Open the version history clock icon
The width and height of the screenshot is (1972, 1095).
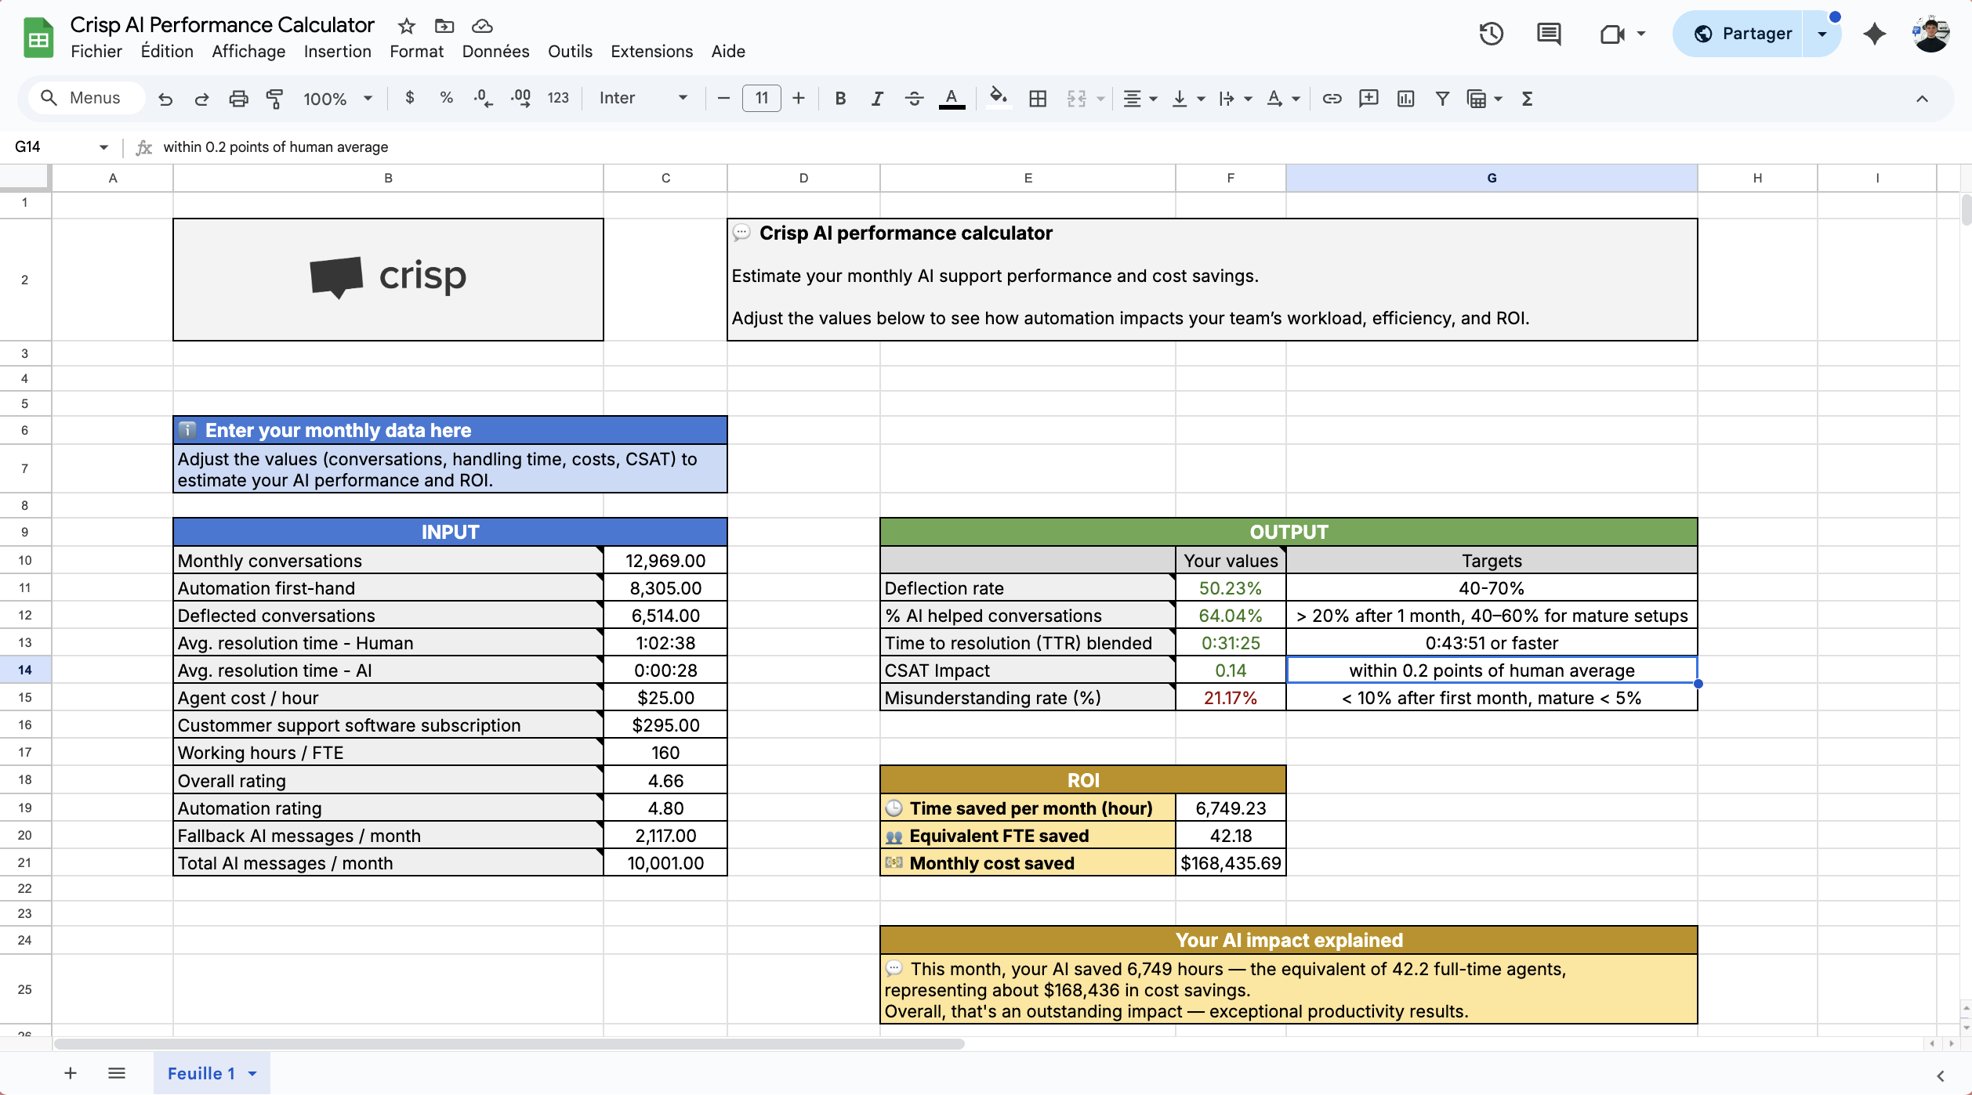tap(1491, 34)
